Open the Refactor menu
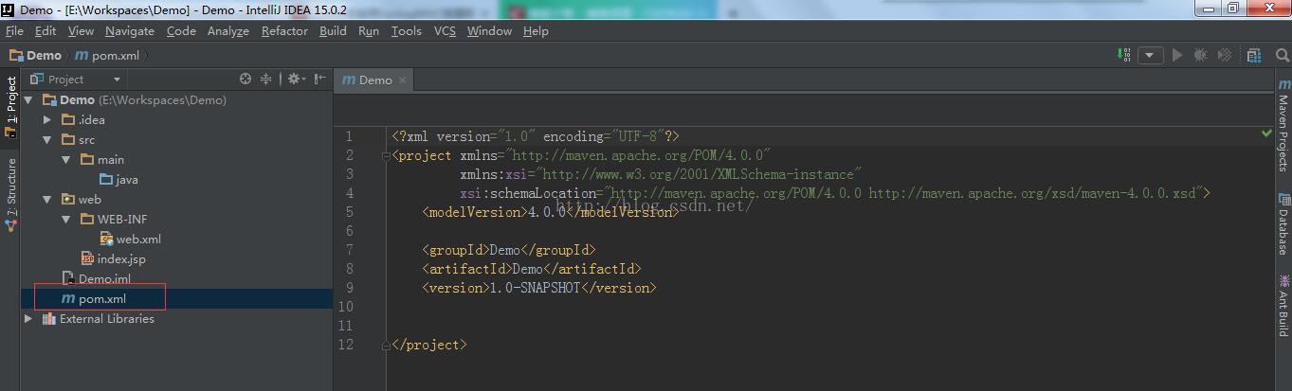This screenshot has height=391, width=1292. (284, 30)
